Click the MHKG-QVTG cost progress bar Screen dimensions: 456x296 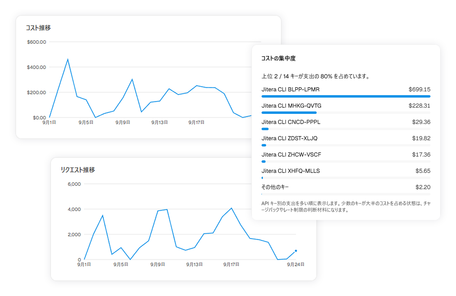tap(346, 113)
